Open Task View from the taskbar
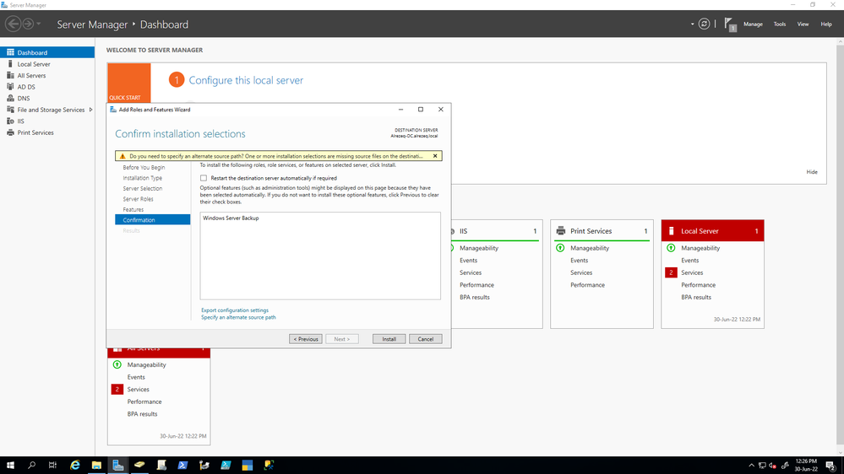Image resolution: width=844 pixels, height=474 pixels. [x=52, y=466]
